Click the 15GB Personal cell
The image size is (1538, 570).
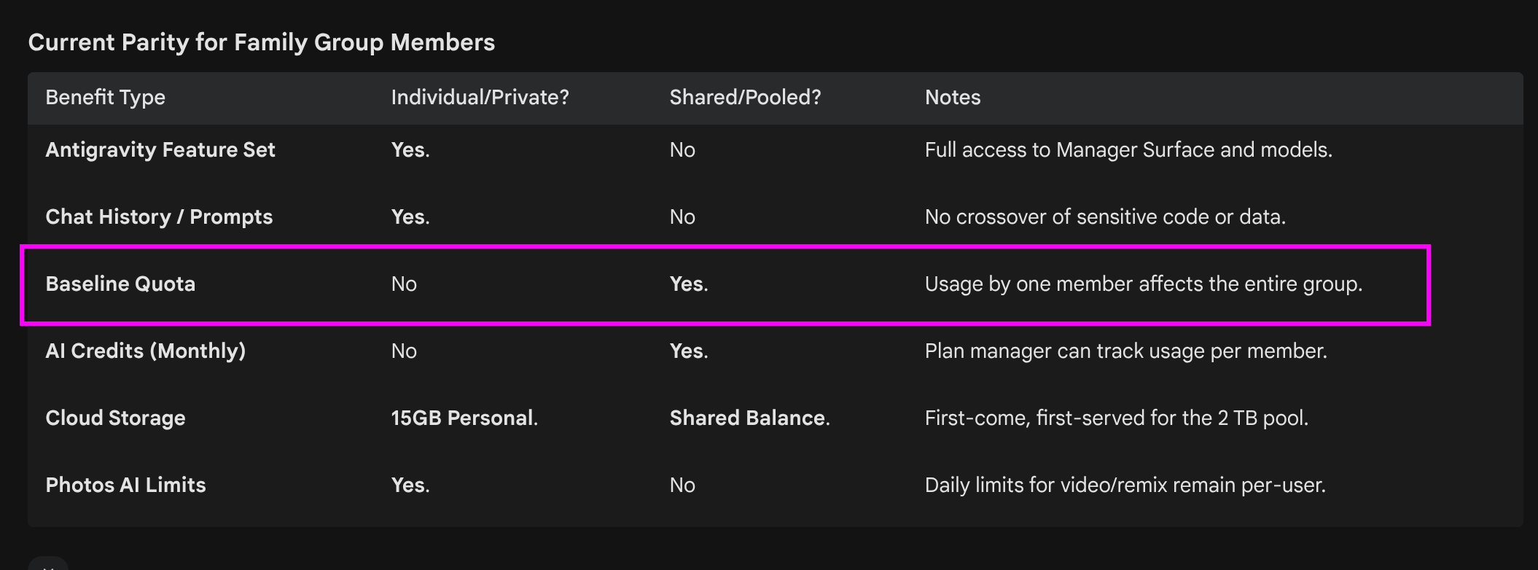point(464,418)
